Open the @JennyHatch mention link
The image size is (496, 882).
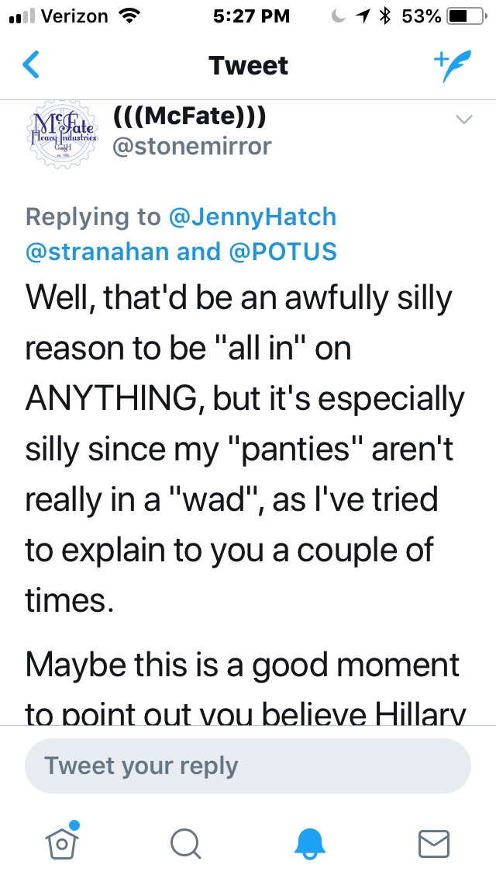[253, 217]
